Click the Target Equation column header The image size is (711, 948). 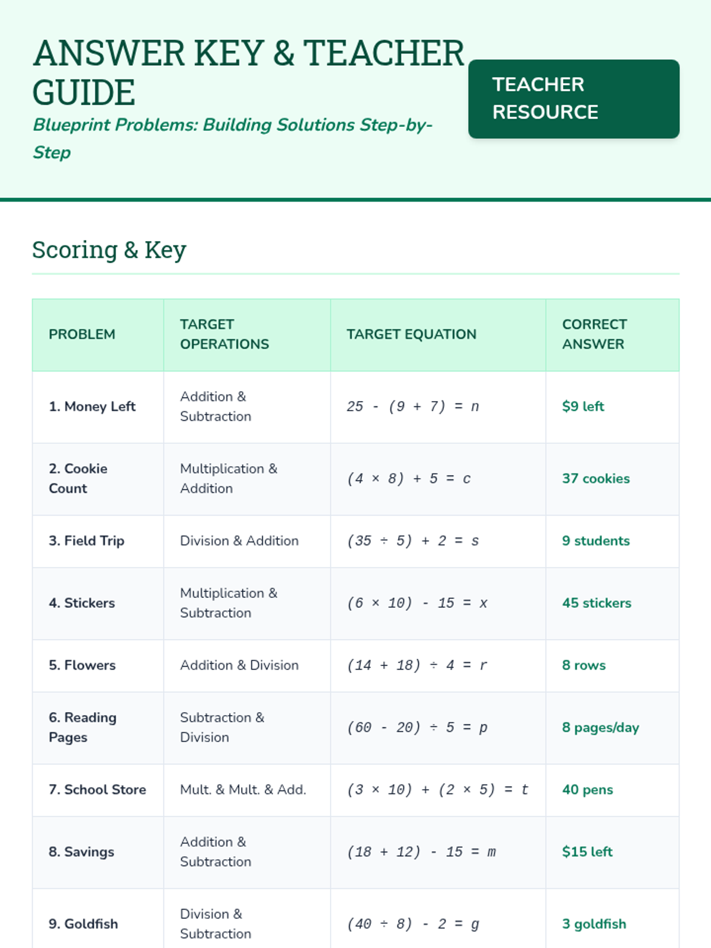pos(411,335)
